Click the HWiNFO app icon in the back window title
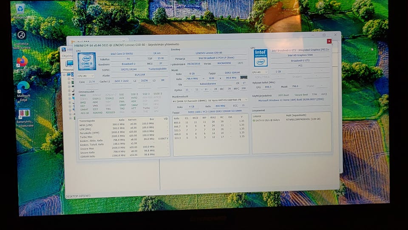 coord(64,49)
